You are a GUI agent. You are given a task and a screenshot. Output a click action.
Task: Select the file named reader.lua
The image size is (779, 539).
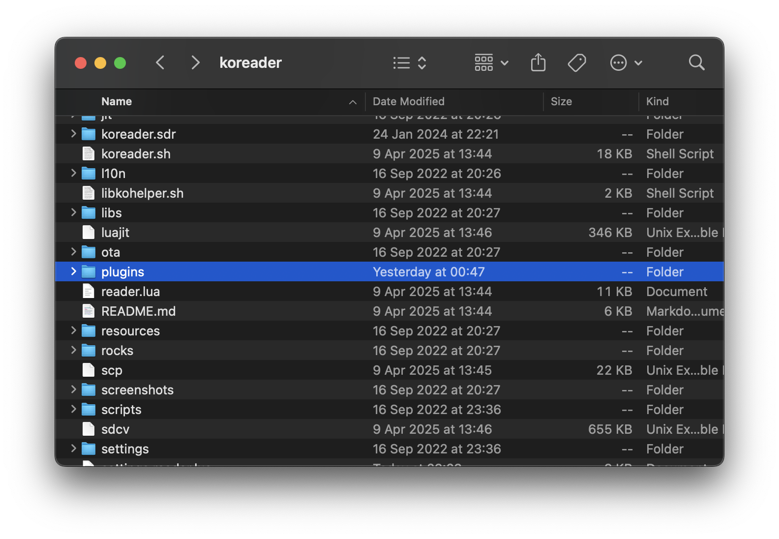tap(130, 292)
